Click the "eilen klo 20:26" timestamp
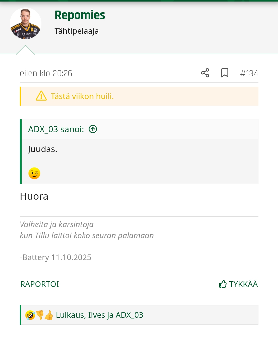Image resolution: width=278 pixels, height=344 pixels. pos(46,73)
